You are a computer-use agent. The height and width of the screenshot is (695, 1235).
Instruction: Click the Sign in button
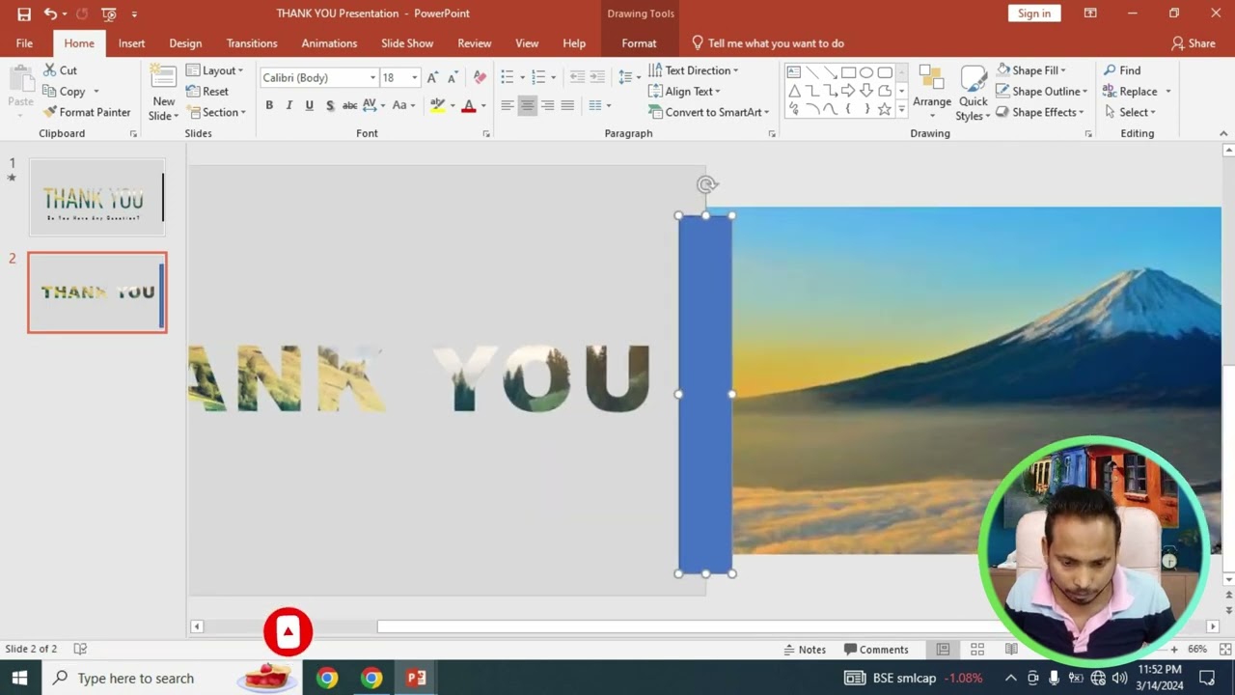coord(1034,14)
